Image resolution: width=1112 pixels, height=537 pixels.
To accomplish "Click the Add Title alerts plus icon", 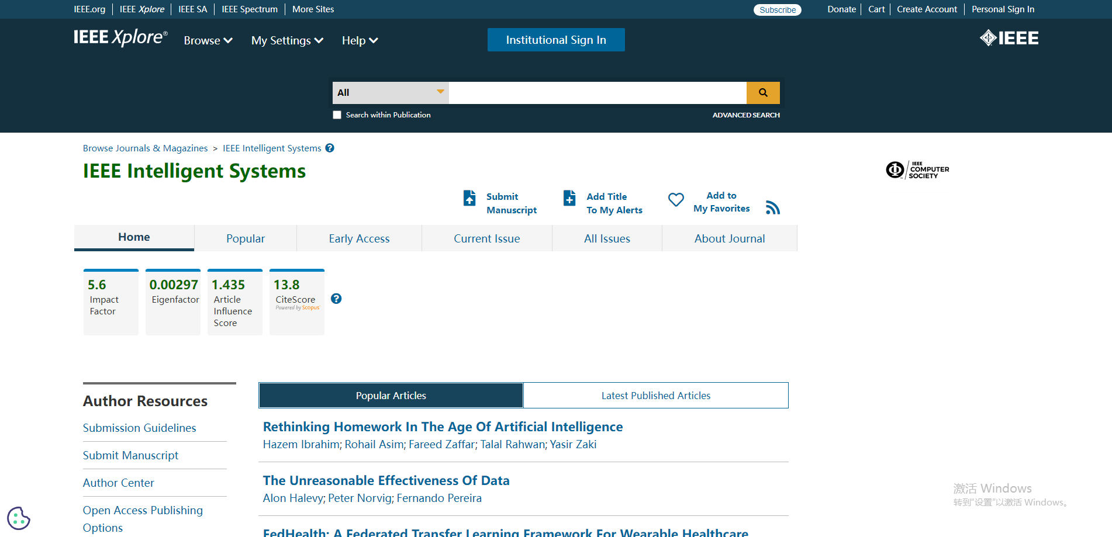I will [569, 198].
